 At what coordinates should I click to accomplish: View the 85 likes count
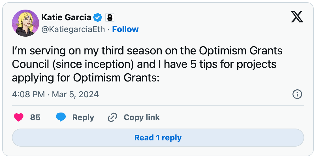35,118
